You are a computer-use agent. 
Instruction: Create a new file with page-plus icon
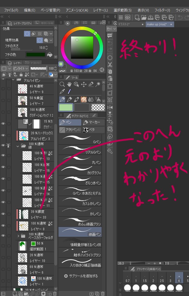(137, 17)
